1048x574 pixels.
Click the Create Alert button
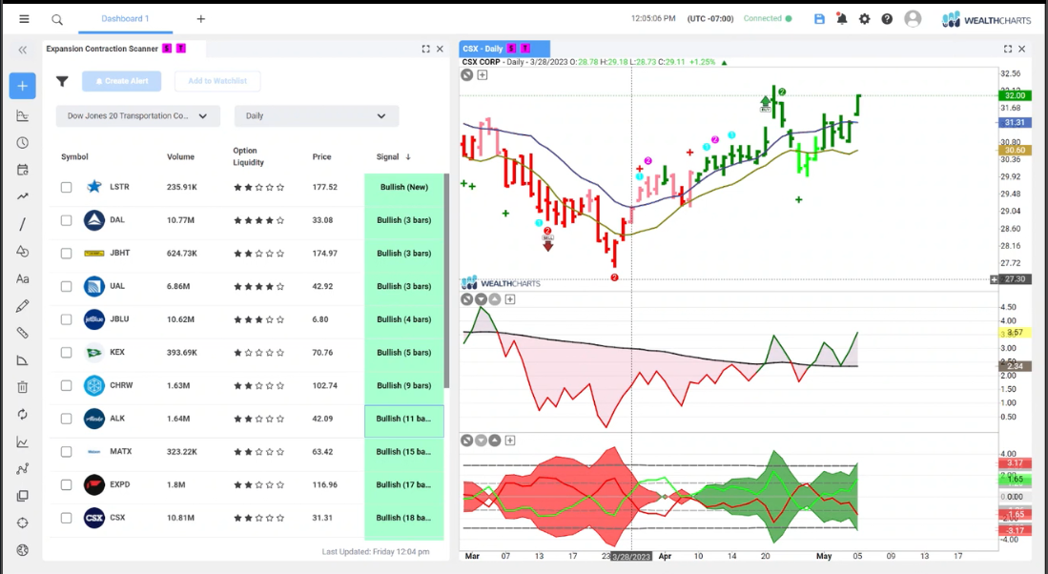(122, 81)
